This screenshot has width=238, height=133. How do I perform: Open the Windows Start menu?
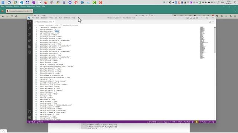point(3,3)
